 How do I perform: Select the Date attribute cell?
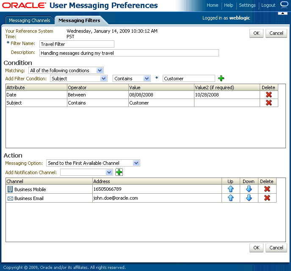coord(36,95)
